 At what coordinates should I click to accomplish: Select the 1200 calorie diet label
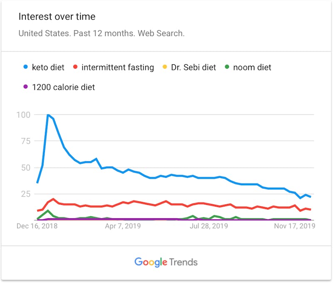pyautogui.click(x=63, y=87)
